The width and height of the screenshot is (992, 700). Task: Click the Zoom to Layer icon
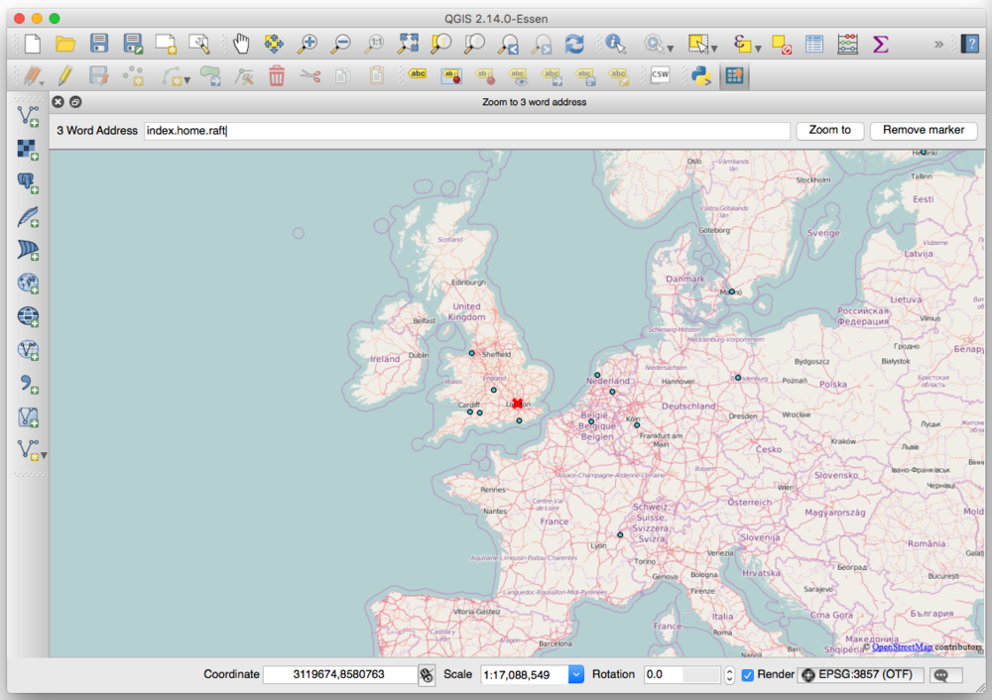click(474, 44)
